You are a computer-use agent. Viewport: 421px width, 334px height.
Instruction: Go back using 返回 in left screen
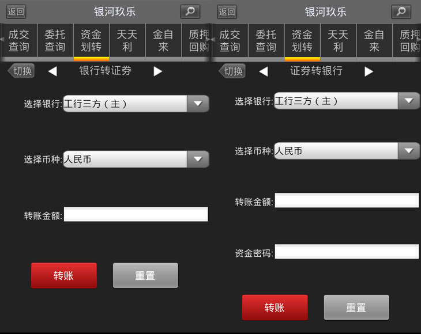point(16,12)
